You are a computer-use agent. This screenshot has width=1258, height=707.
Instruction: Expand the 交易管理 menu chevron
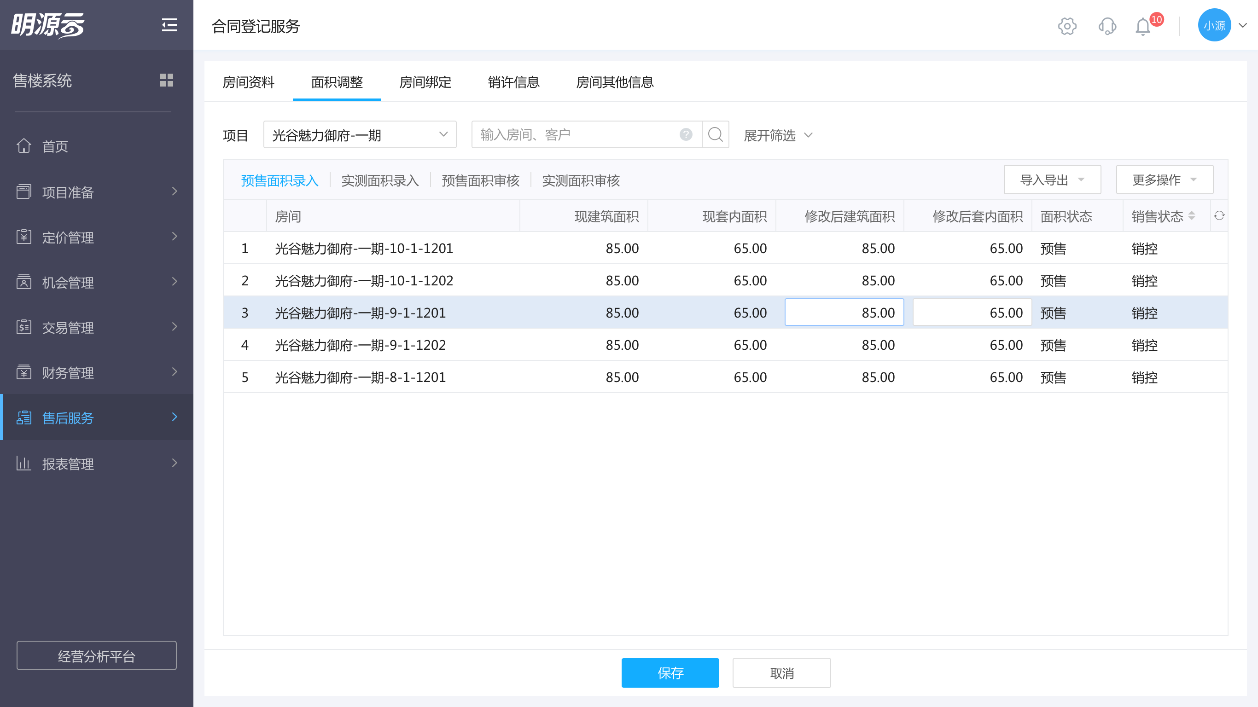175,327
